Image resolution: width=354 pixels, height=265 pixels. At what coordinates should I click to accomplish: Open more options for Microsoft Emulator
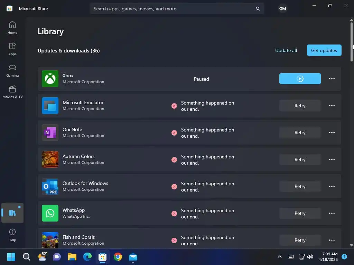coord(332,106)
